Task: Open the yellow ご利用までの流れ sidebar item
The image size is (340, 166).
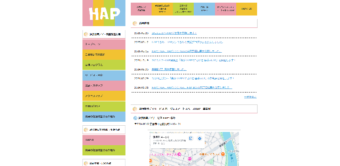Action: tap(104, 55)
